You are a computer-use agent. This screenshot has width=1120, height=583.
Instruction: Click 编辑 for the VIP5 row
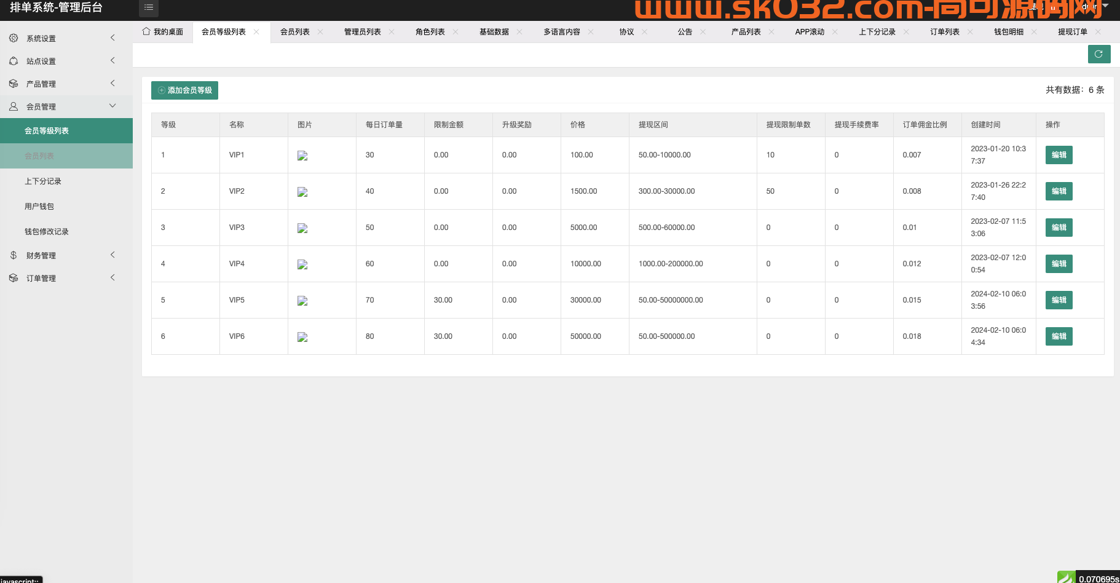(1059, 300)
